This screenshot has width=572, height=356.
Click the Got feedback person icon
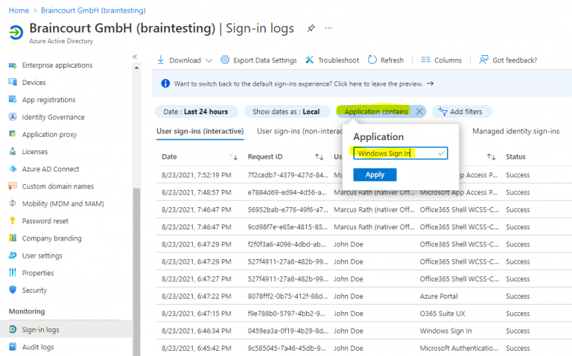pyautogui.click(x=483, y=60)
